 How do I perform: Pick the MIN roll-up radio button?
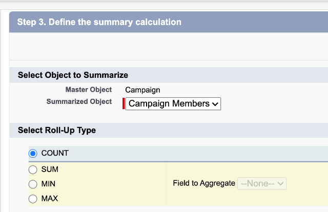[33, 184]
